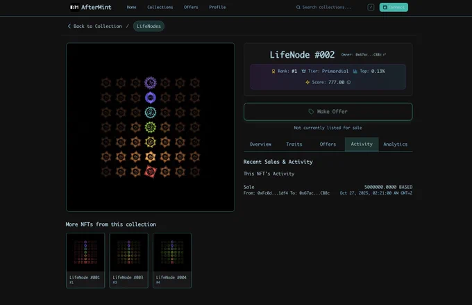
Task: Select the Activity tab
Action: [x=362, y=144]
